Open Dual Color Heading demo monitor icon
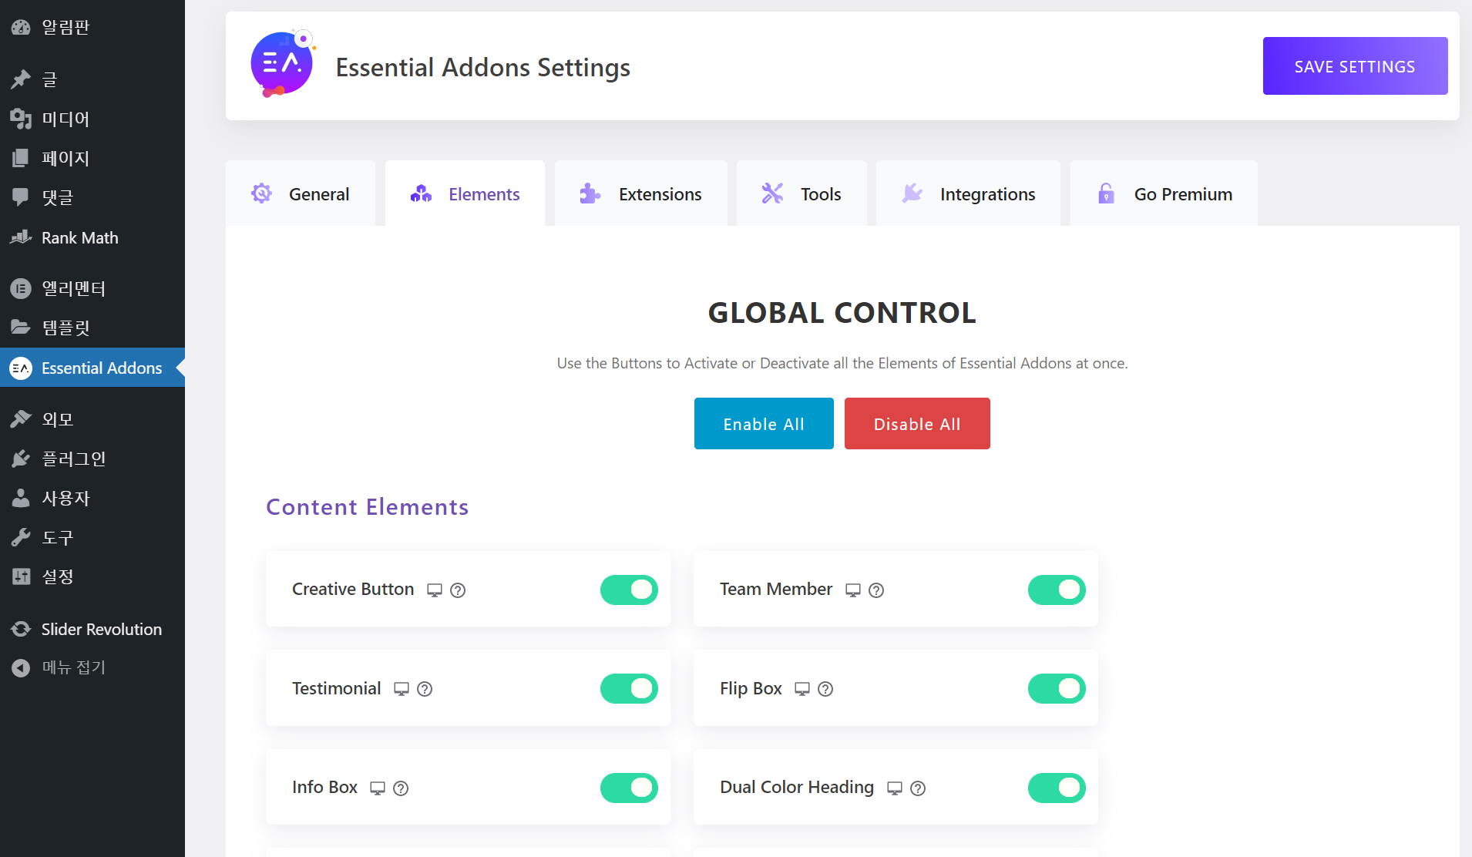This screenshot has height=857, width=1472. pyautogui.click(x=895, y=788)
